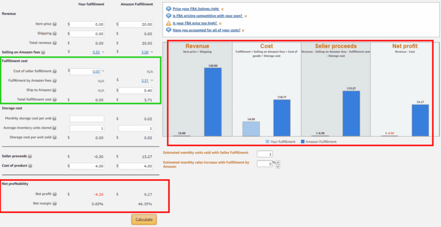Open the Is your FBA price too high link

pos(195,23)
